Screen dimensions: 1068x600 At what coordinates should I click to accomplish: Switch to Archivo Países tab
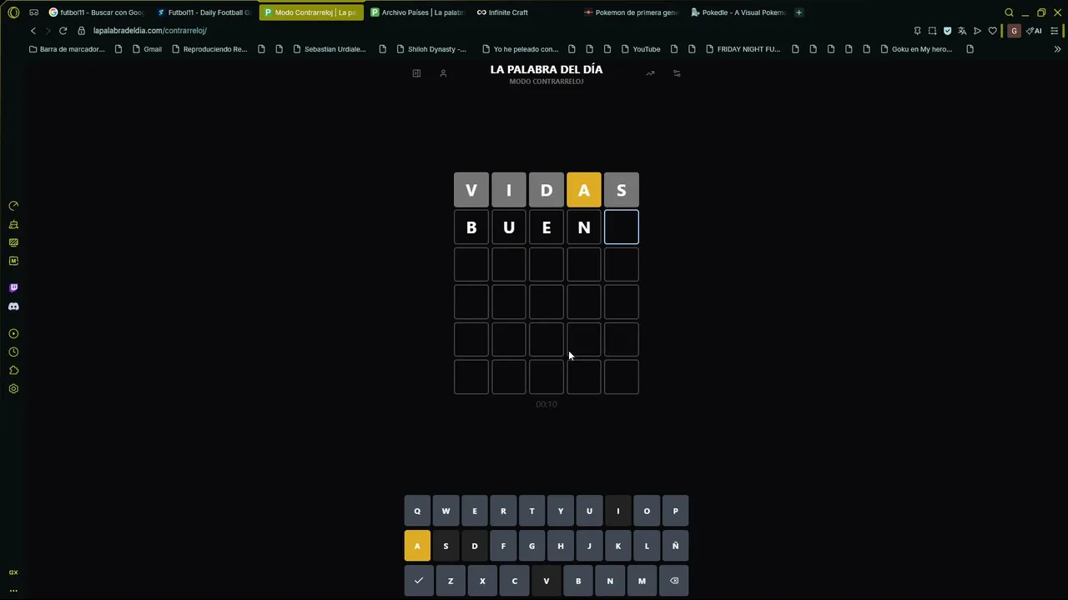tap(417, 12)
